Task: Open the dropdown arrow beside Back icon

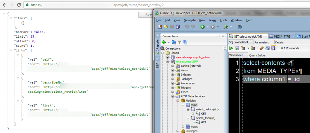Action: (x=207, y=27)
